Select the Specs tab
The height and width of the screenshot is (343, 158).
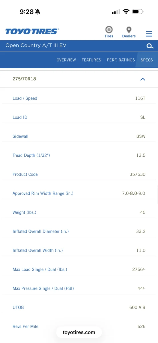pyautogui.click(x=147, y=60)
